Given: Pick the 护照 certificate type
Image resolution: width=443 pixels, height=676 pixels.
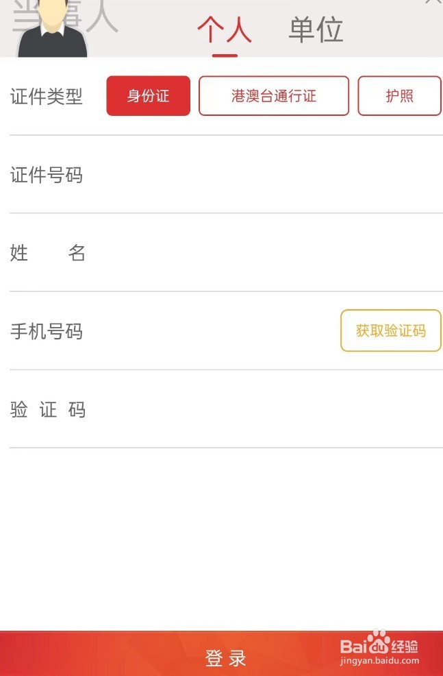Looking at the screenshot, I should coord(399,96).
